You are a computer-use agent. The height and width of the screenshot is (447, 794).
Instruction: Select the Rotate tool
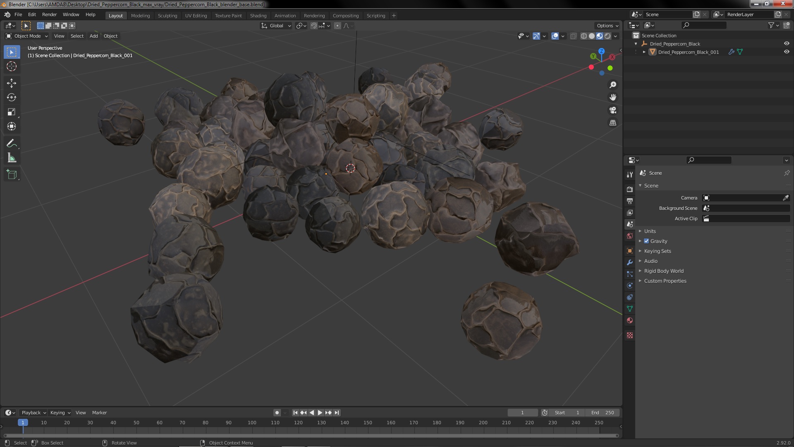pyautogui.click(x=12, y=98)
